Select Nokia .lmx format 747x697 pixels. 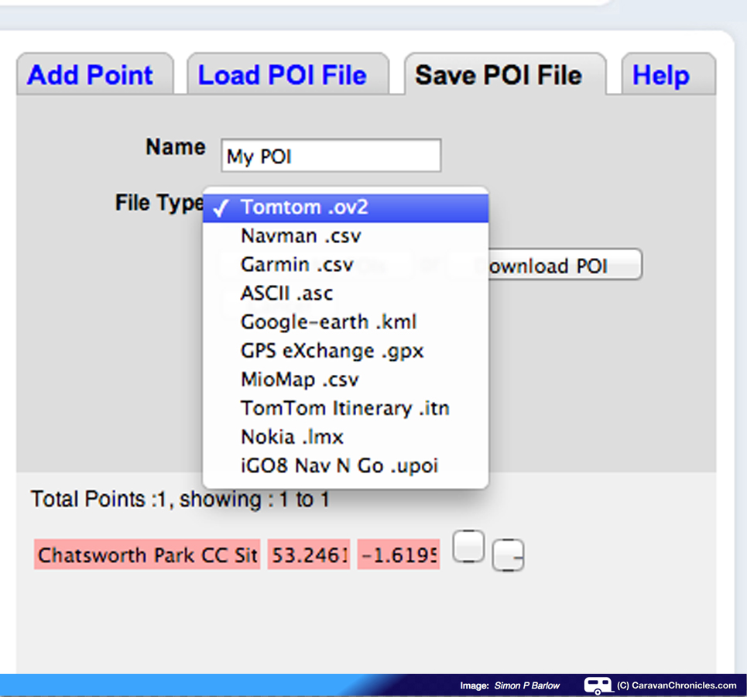[292, 437]
